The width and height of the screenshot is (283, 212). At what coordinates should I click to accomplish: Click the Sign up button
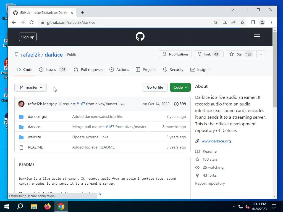point(28,37)
